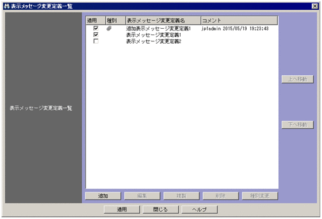Click the コメント column header

coord(239,21)
